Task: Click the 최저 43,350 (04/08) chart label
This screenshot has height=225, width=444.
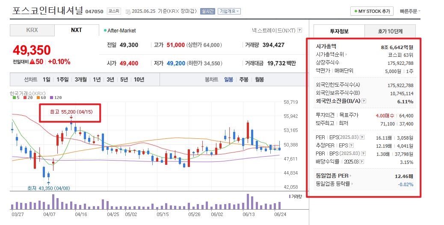Action: pos(49,188)
